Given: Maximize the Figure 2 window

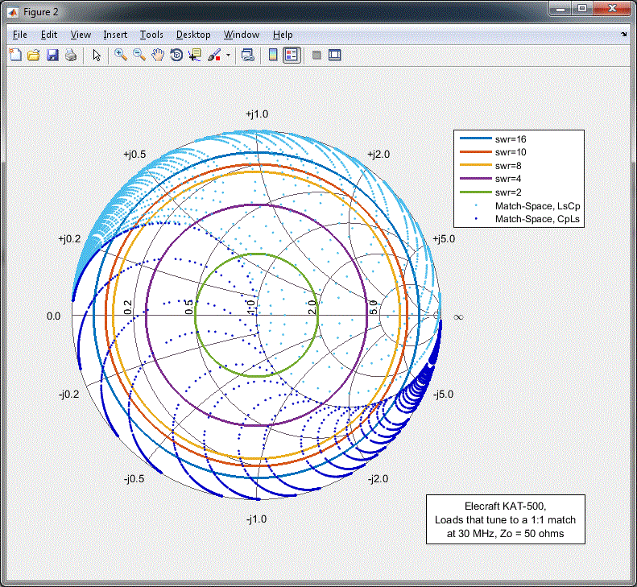Looking at the screenshot, I should click(582, 8).
